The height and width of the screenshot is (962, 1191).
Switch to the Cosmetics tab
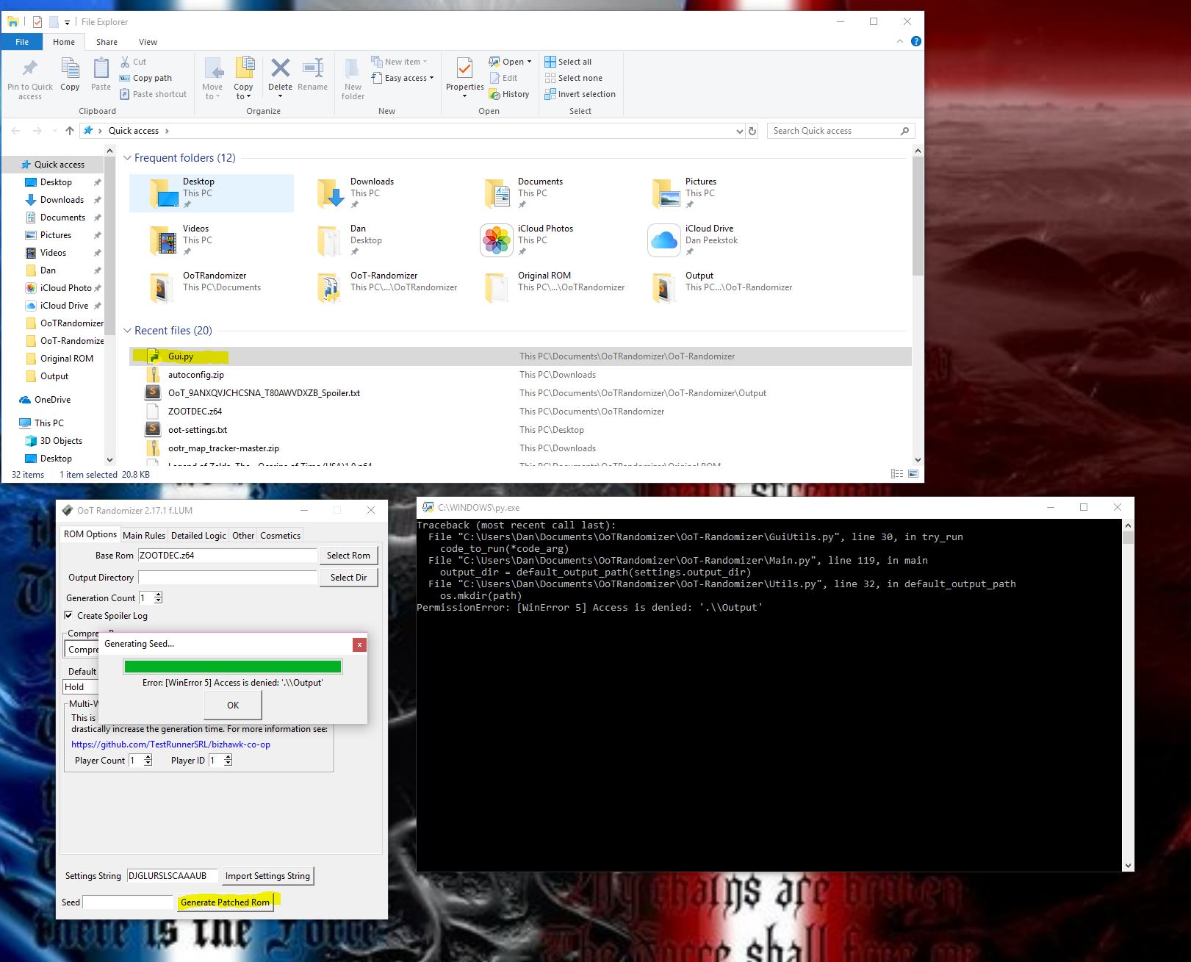click(x=280, y=535)
